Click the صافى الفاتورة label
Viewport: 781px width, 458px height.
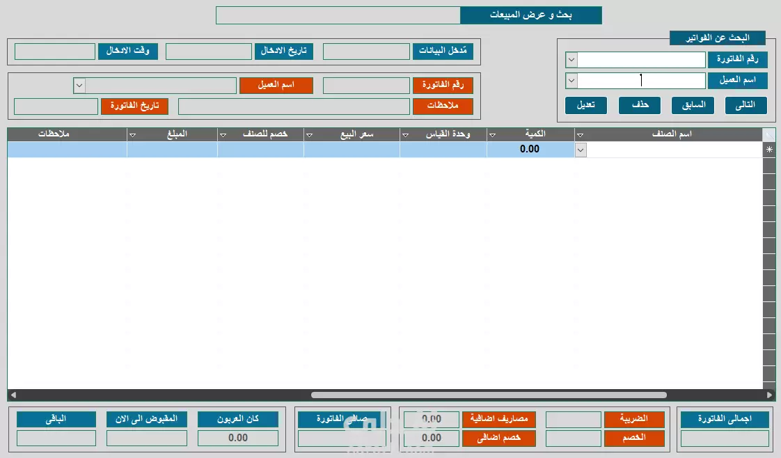pos(342,419)
